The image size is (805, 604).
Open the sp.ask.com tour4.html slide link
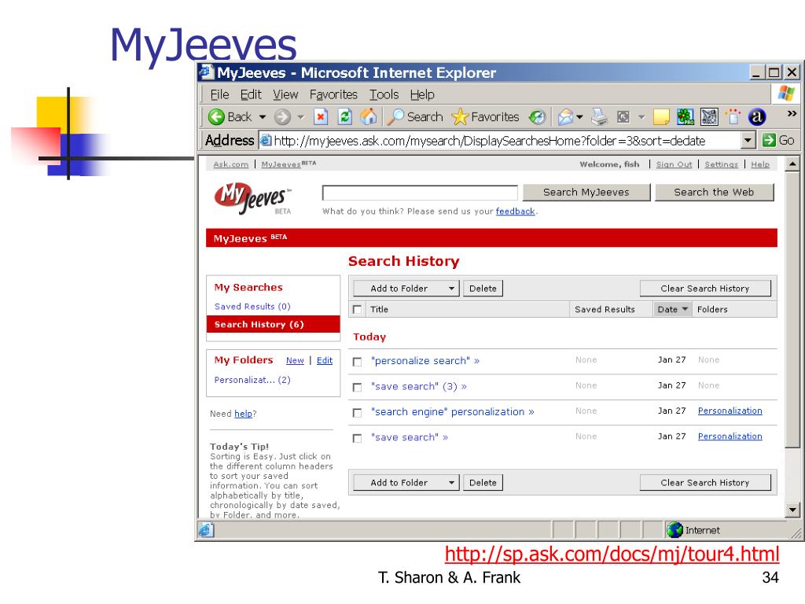(612, 554)
